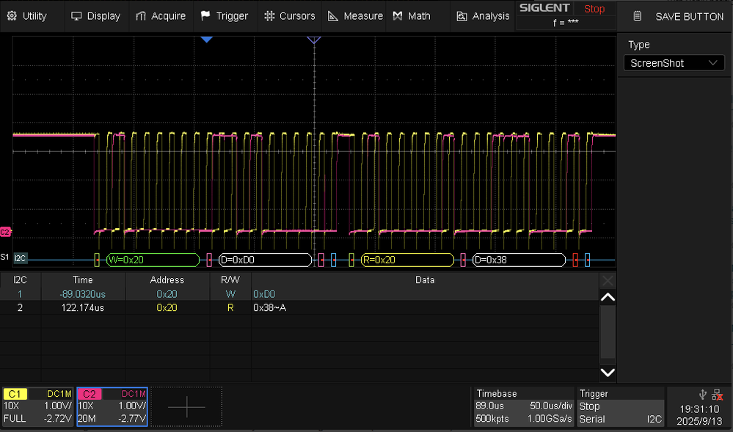Open the Math menu

pyautogui.click(x=412, y=16)
